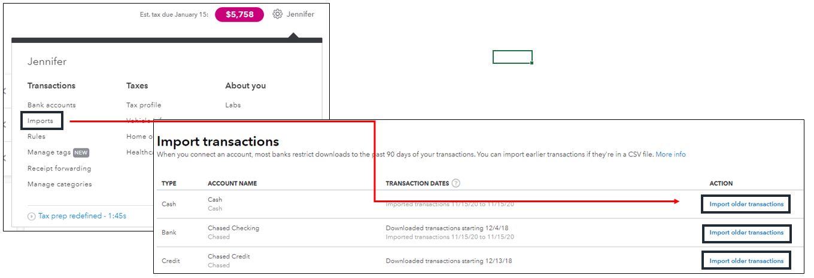The image size is (814, 278).
Task: Go to Receipt forwarding
Action: [59, 168]
